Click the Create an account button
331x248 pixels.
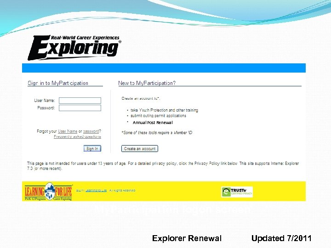click(x=140, y=149)
